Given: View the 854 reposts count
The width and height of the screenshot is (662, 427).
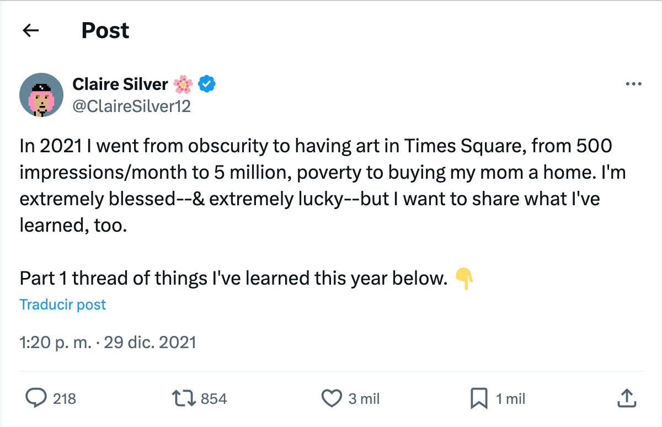Looking at the screenshot, I should pos(213,399).
